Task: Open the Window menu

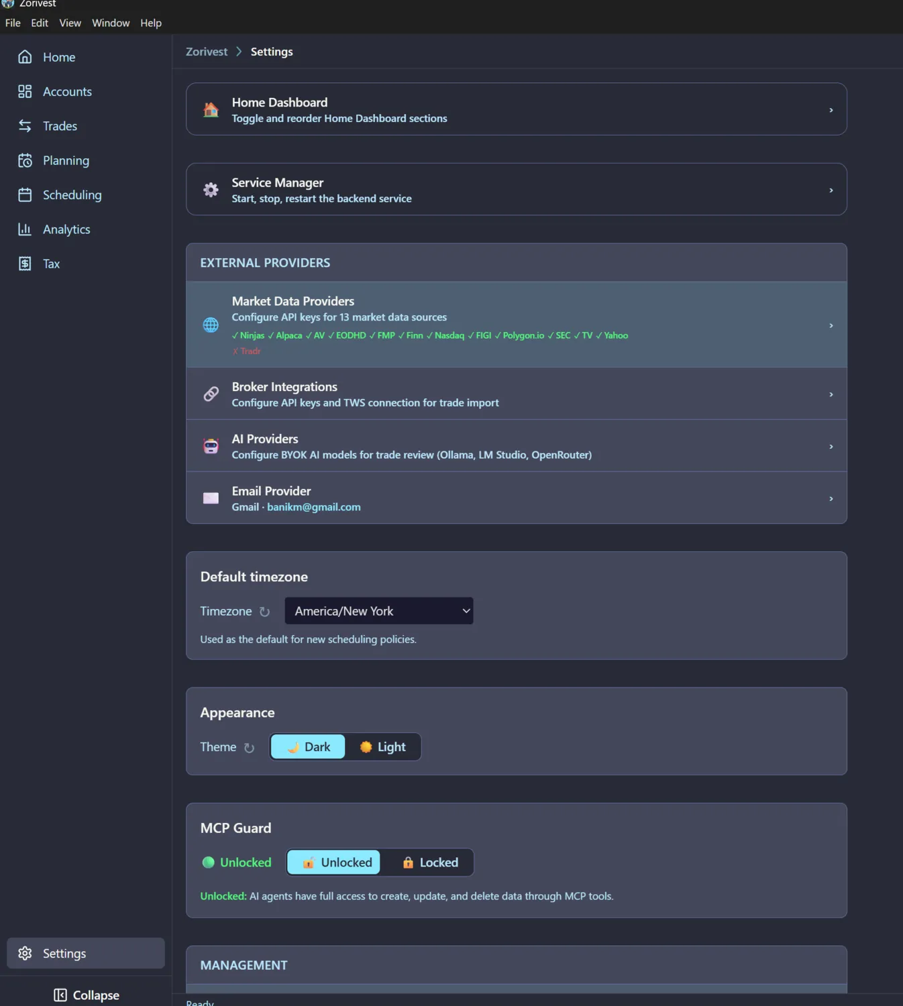Action: 111,23
